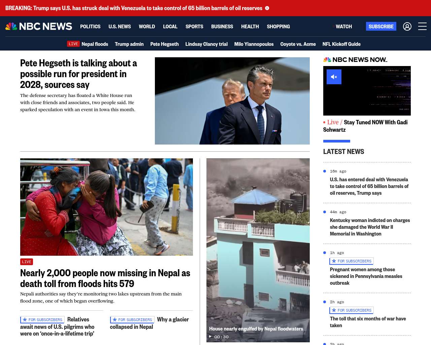Open the six months of war story
This screenshot has height=345, width=431.
368,322
